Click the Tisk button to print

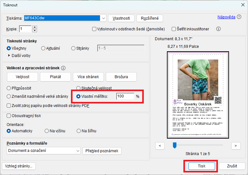coord(201,166)
